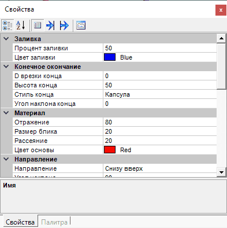
Task: Click scrollbar down arrow in property grid
Action: [x=221, y=172]
